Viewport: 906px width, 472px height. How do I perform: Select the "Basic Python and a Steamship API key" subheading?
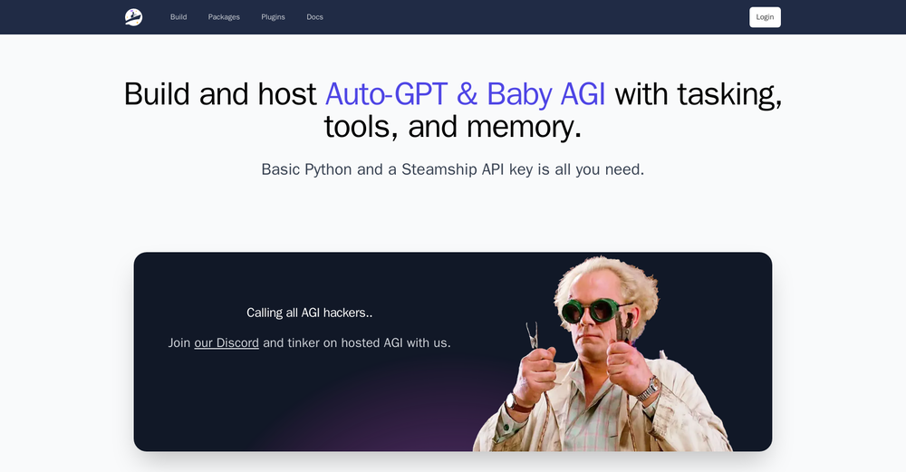(452, 169)
